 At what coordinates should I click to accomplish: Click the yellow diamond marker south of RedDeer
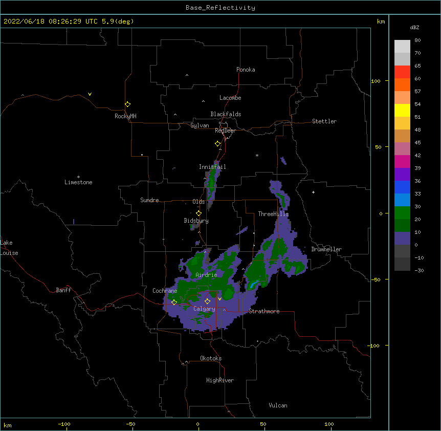click(218, 144)
